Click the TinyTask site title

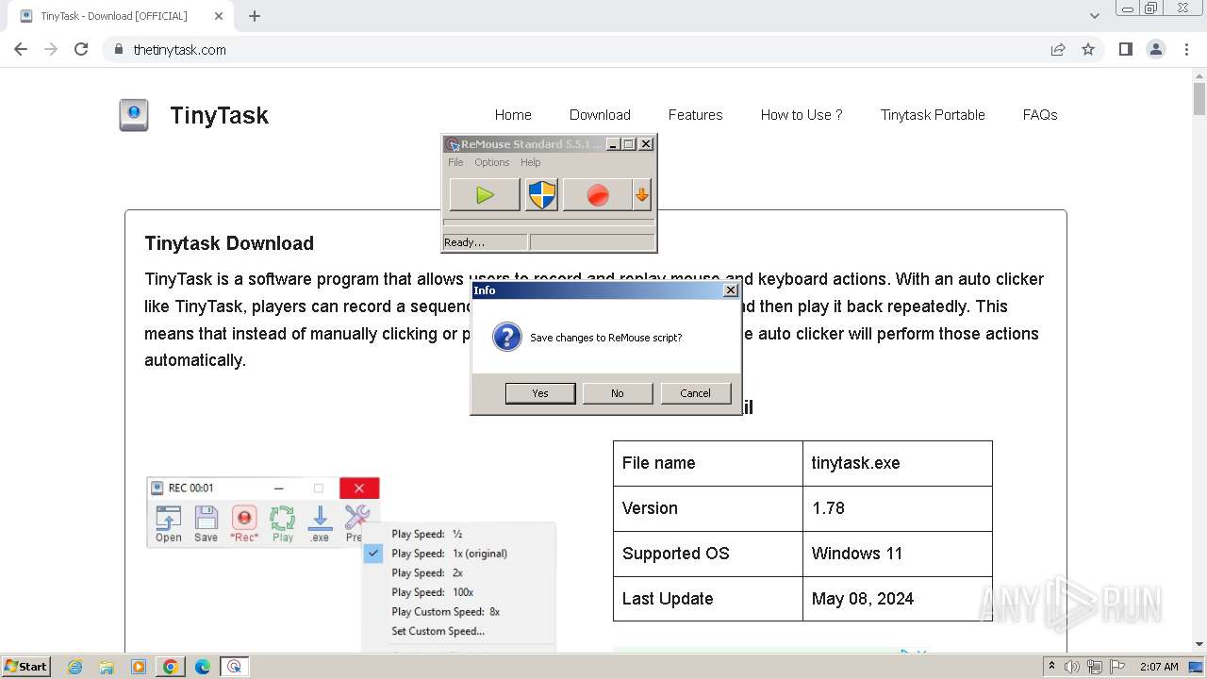[219, 115]
